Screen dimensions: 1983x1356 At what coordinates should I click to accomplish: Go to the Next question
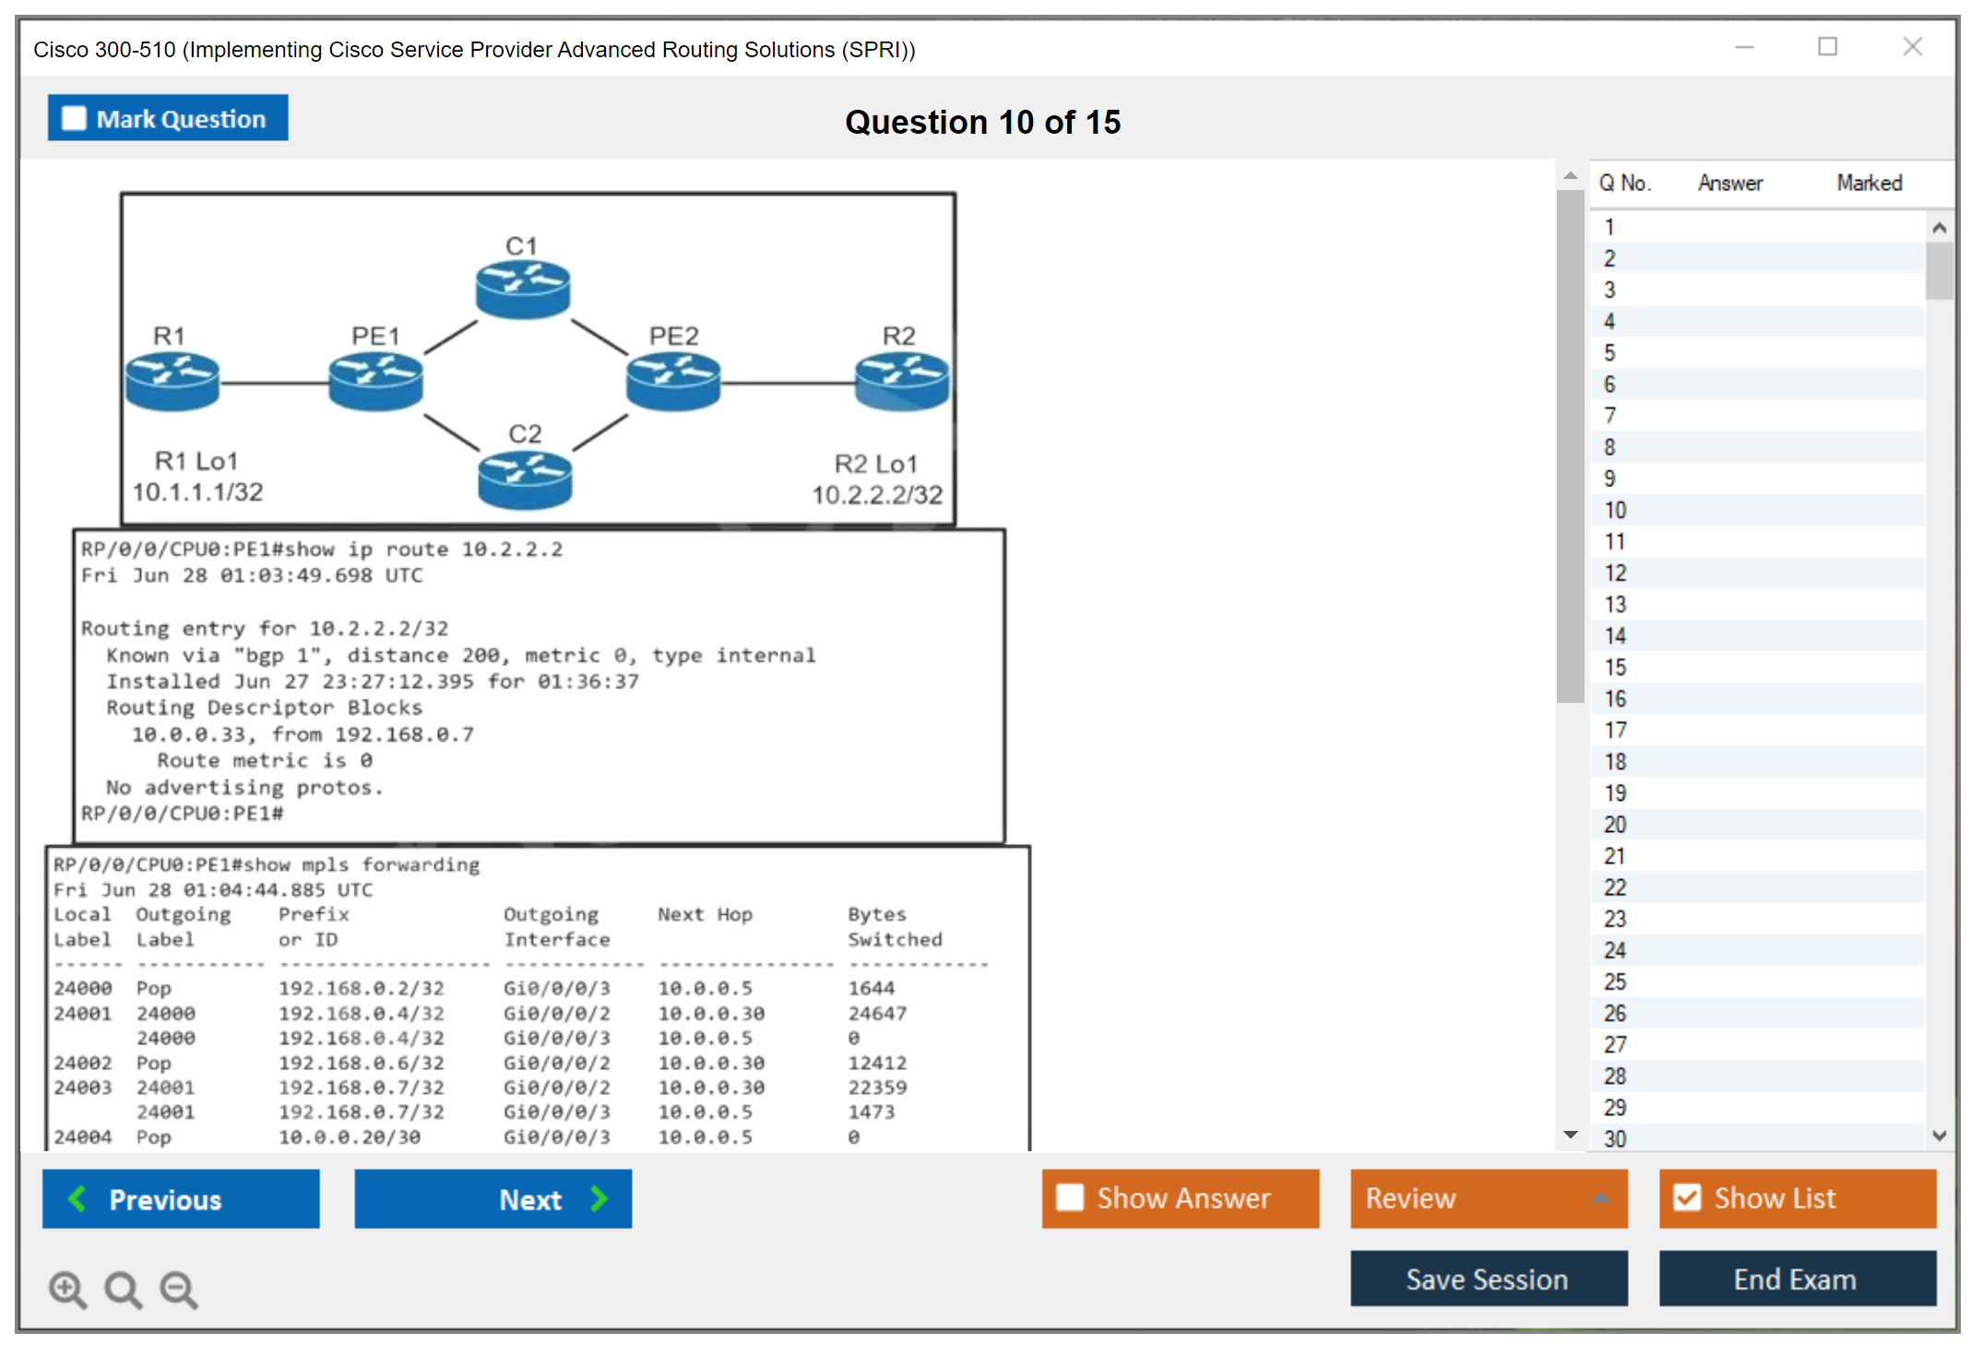tap(493, 1198)
